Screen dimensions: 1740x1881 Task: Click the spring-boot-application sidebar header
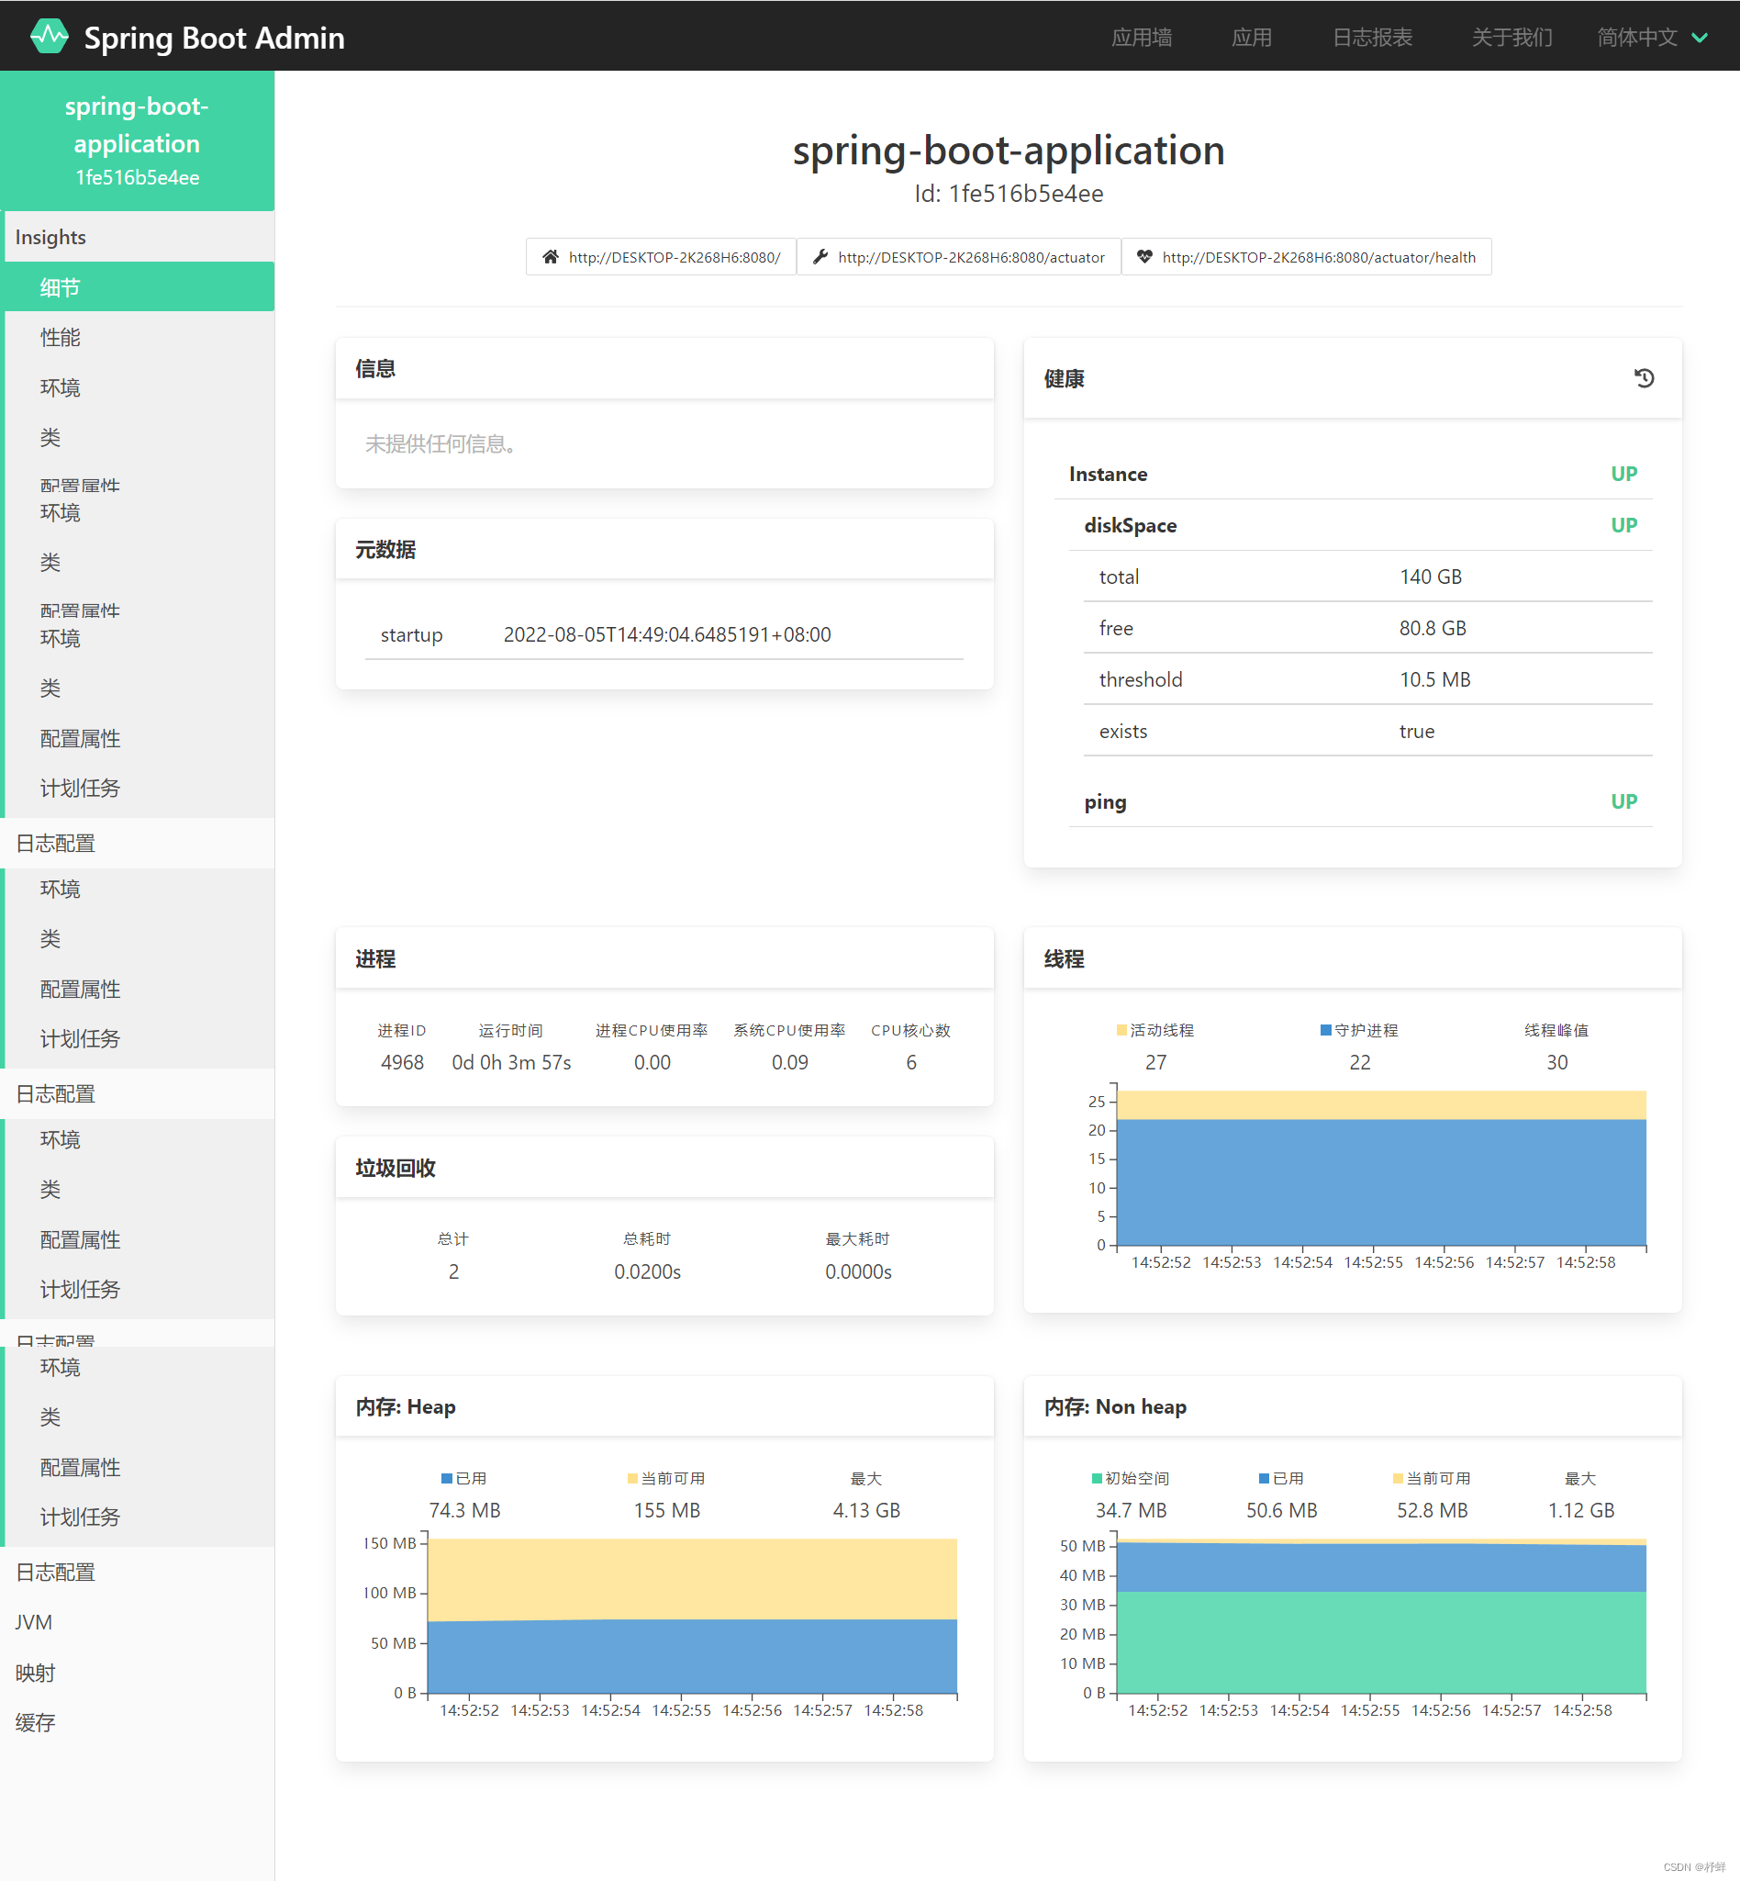(x=138, y=140)
